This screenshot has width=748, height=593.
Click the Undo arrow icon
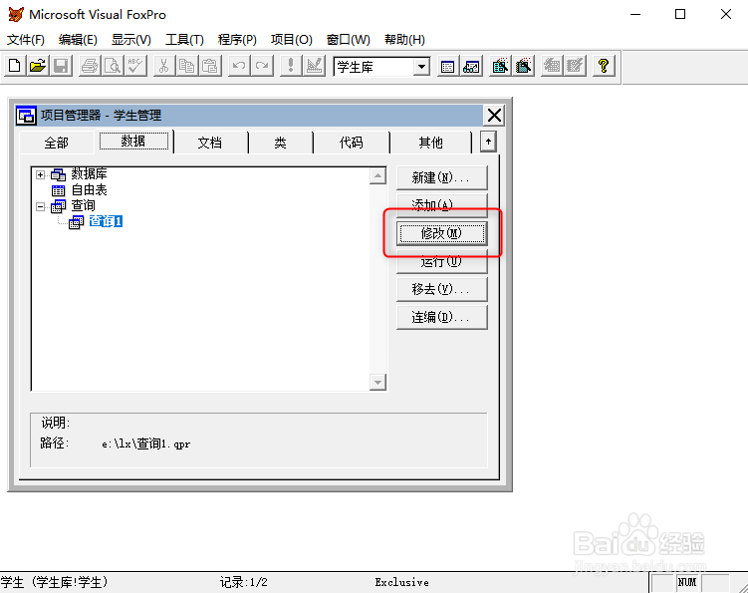(239, 66)
